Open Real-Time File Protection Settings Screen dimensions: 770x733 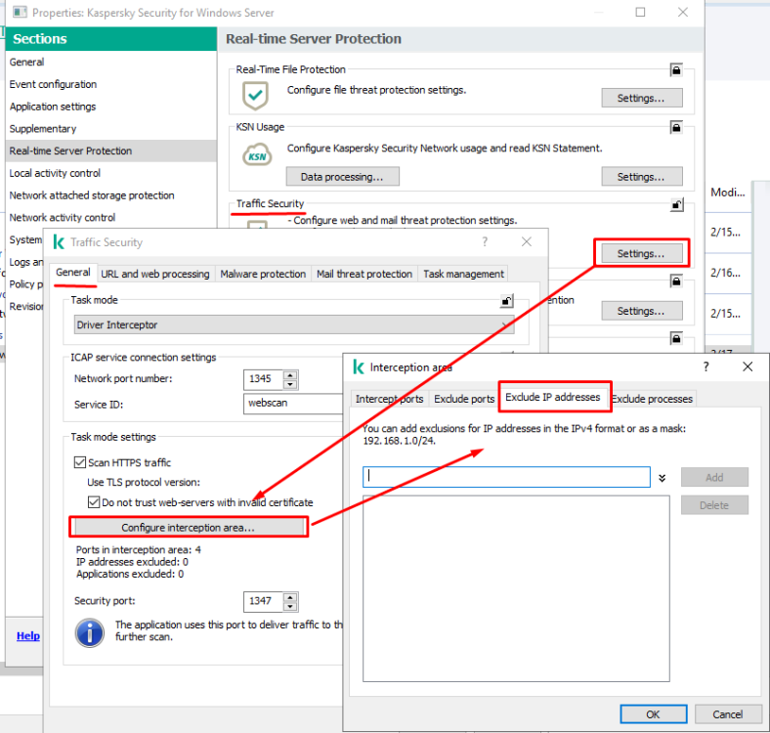(641, 99)
